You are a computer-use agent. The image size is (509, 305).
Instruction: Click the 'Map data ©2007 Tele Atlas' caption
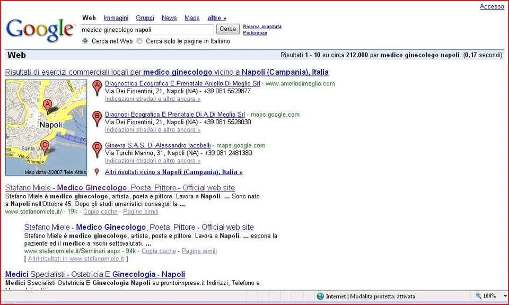(x=56, y=172)
